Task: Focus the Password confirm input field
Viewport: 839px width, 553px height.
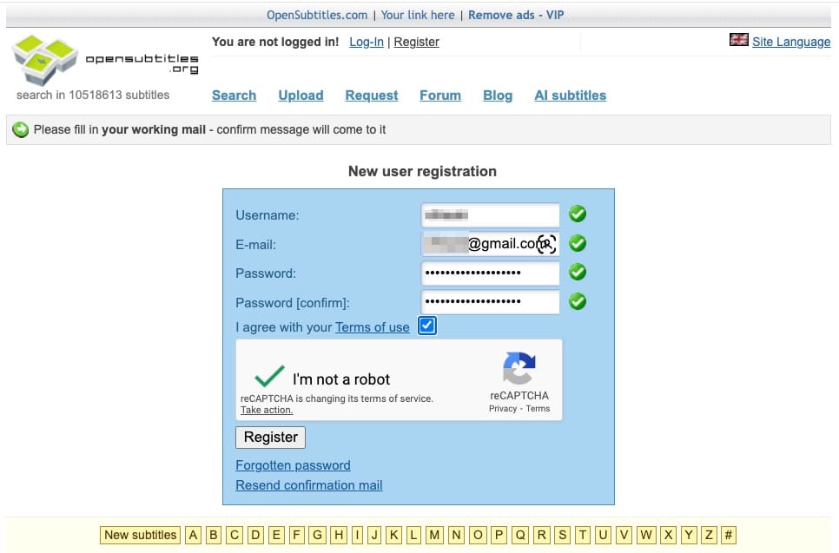Action: coord(490,301)
